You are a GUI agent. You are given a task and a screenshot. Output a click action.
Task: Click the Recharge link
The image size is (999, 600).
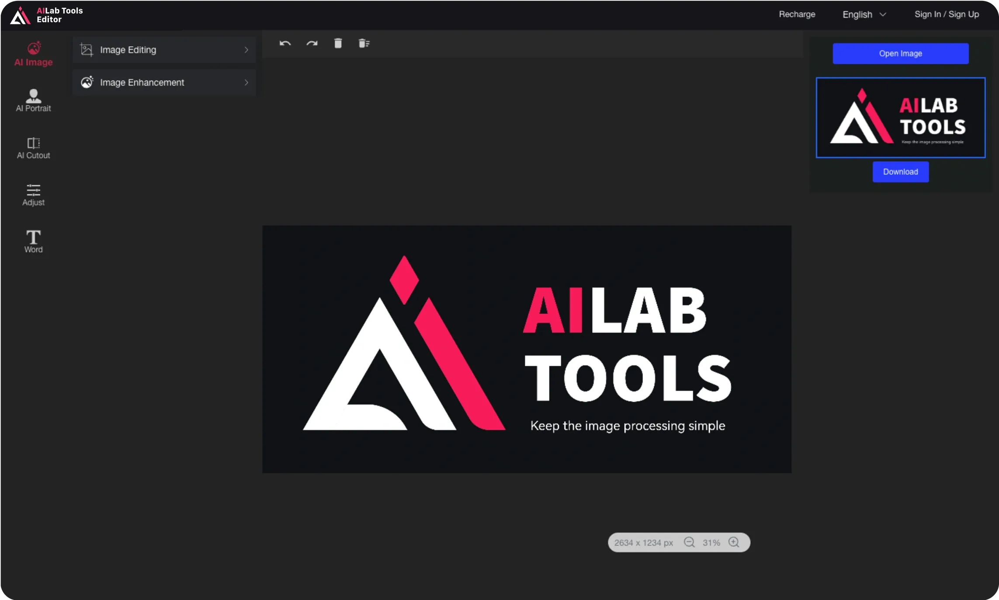click(x=797, y=14)
